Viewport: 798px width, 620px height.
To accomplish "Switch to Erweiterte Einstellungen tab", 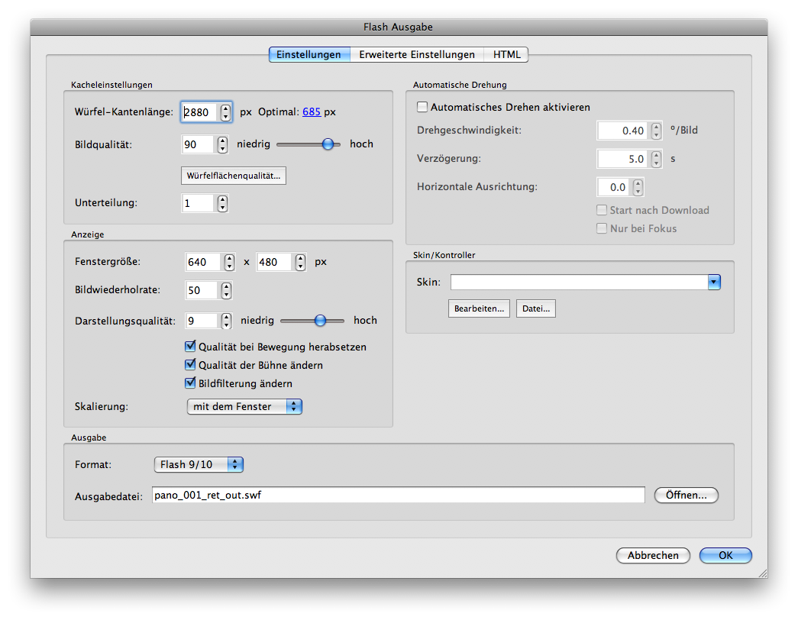I will coord(417,55).
